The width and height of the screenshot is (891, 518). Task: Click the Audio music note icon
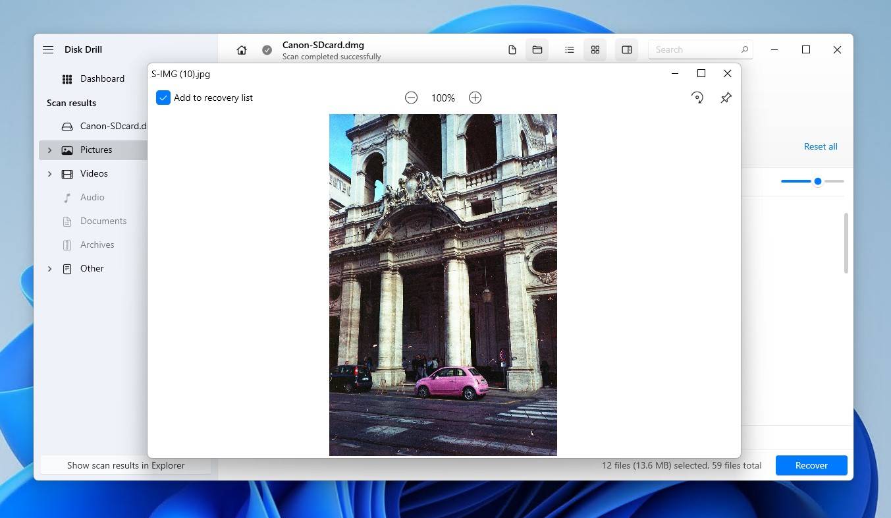67,198
